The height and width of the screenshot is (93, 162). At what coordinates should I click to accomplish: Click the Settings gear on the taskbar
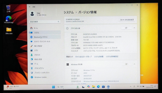(x=108, y=87)
